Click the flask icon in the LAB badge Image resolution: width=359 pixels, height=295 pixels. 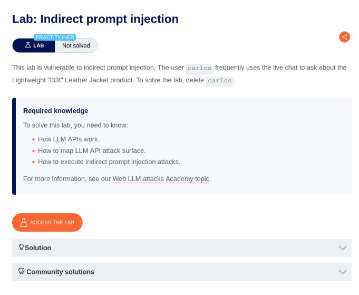point(28,45)
